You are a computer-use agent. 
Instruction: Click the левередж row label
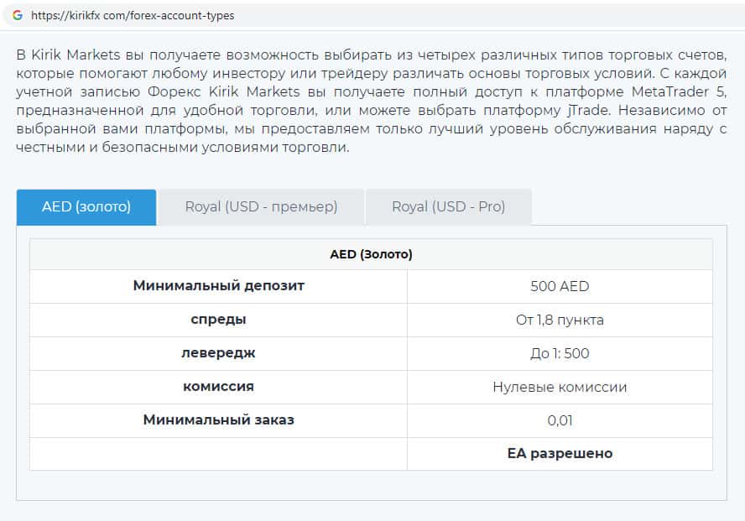(x=218, y=353)
